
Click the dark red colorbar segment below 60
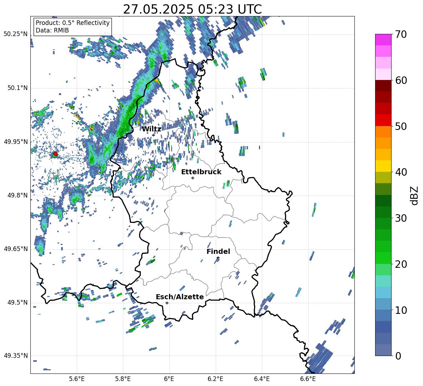point(383,86)
